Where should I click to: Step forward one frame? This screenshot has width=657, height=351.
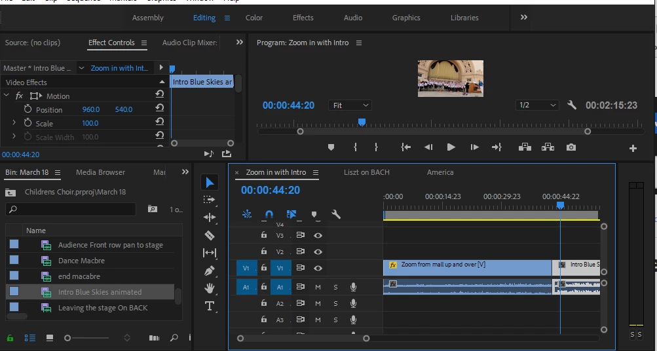474,147
